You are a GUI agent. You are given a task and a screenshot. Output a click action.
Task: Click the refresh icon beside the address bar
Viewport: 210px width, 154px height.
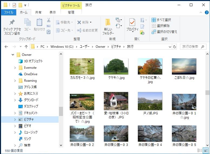pyautogui.click(x=175, y=47)
